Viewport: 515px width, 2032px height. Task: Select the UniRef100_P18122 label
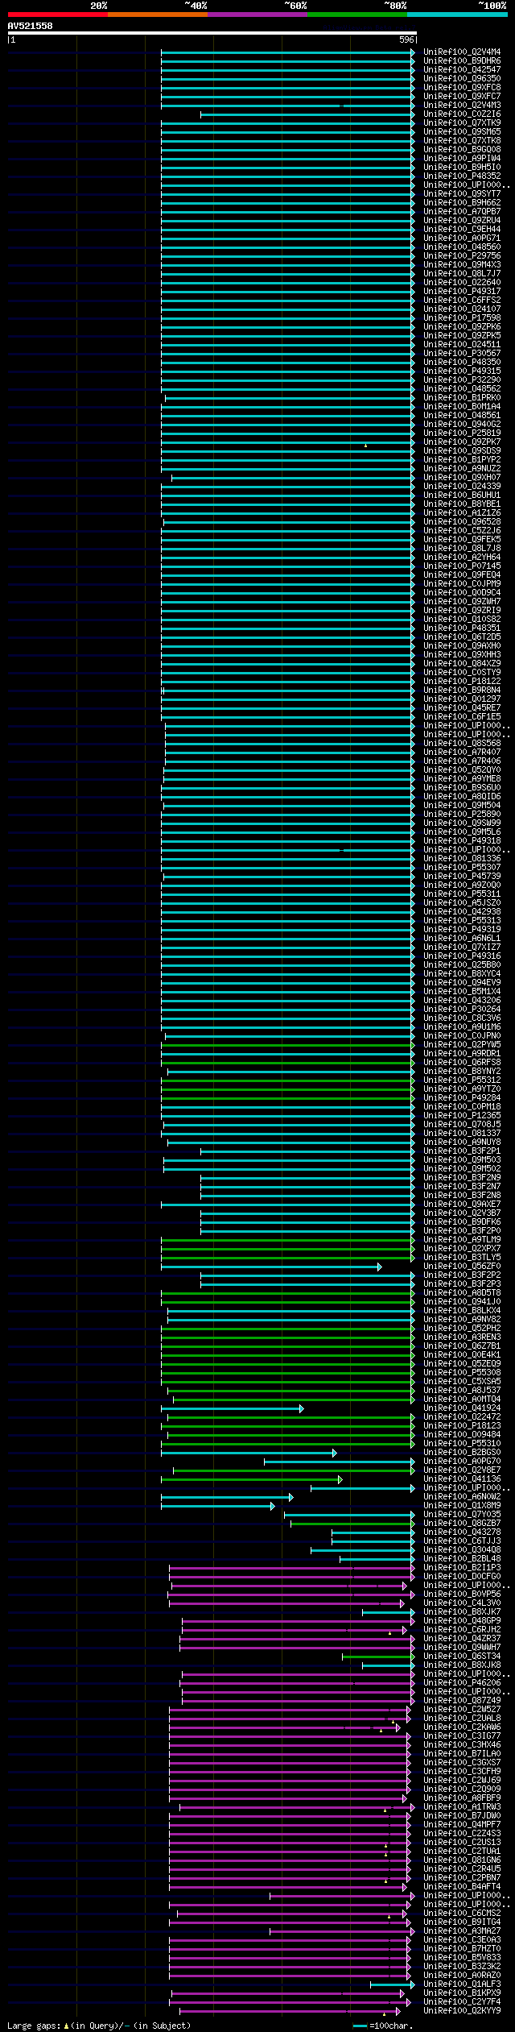pos(462,682)
